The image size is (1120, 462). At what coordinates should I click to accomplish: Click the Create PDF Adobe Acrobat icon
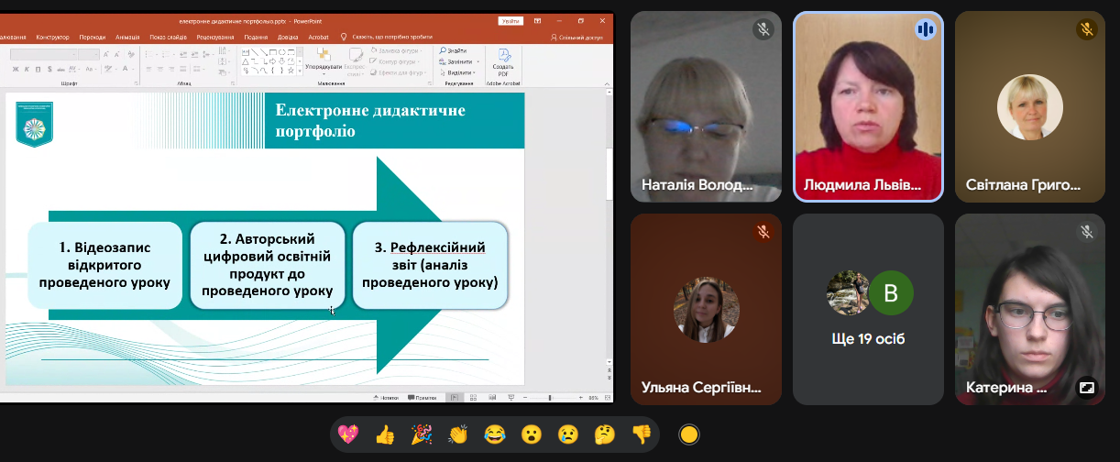click(x=503, y=61)
